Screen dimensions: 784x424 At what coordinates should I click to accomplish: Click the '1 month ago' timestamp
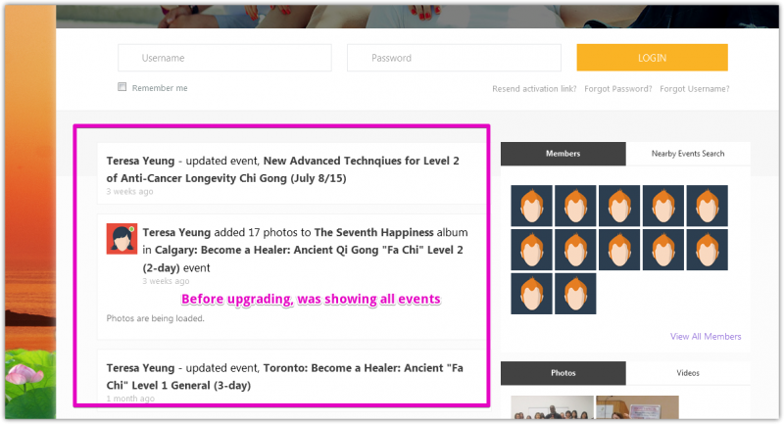(x=130, y=399)
